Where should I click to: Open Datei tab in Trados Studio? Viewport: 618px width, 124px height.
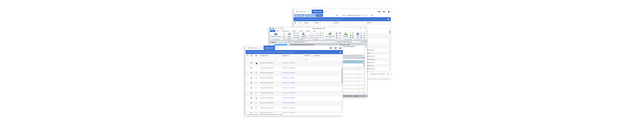[x=272, y=31]
